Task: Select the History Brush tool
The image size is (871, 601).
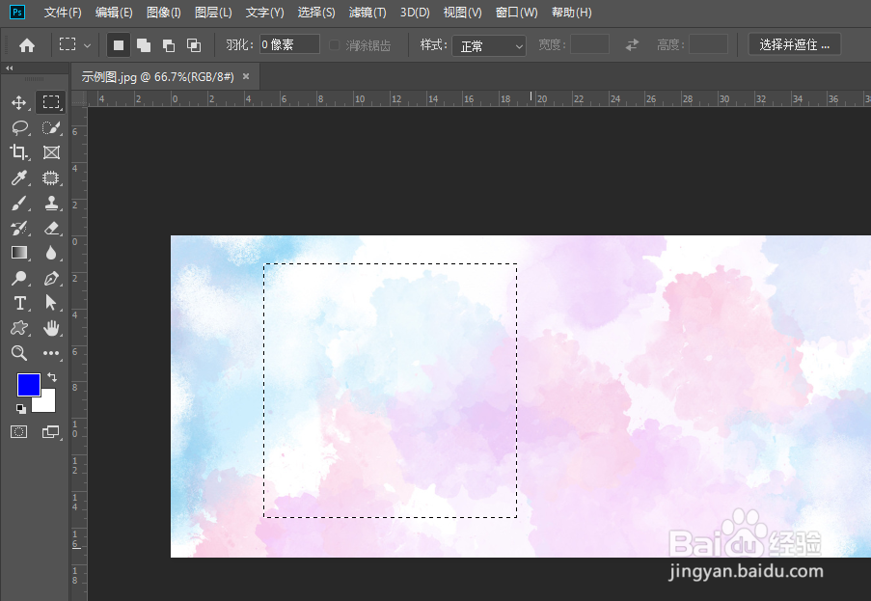Action: click(x=19, y=228)
